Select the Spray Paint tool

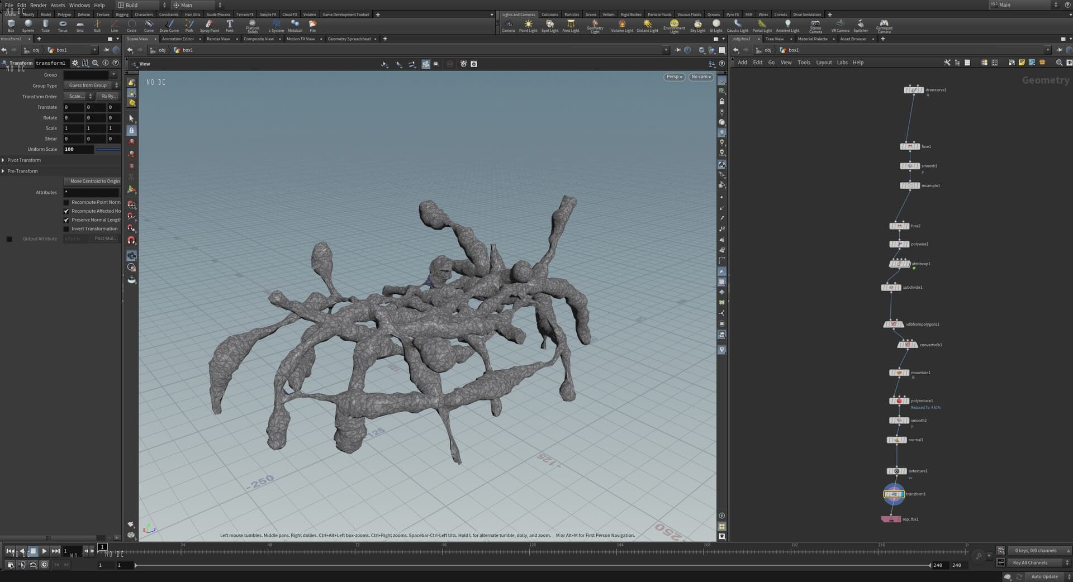coord(210,26)
